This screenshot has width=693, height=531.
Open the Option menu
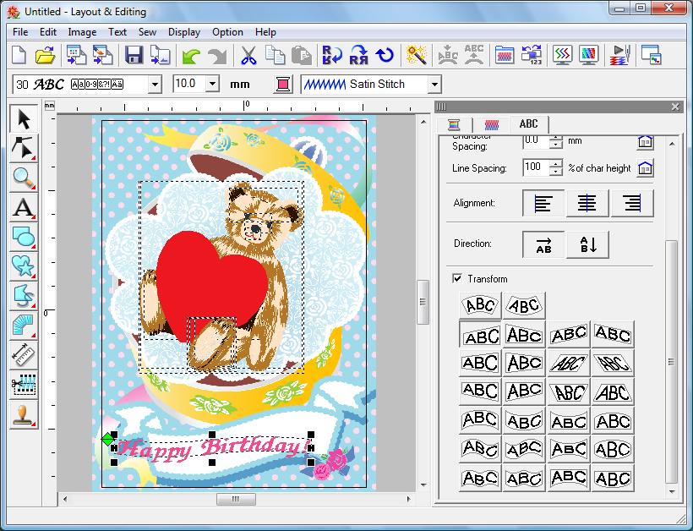(227, 32)
